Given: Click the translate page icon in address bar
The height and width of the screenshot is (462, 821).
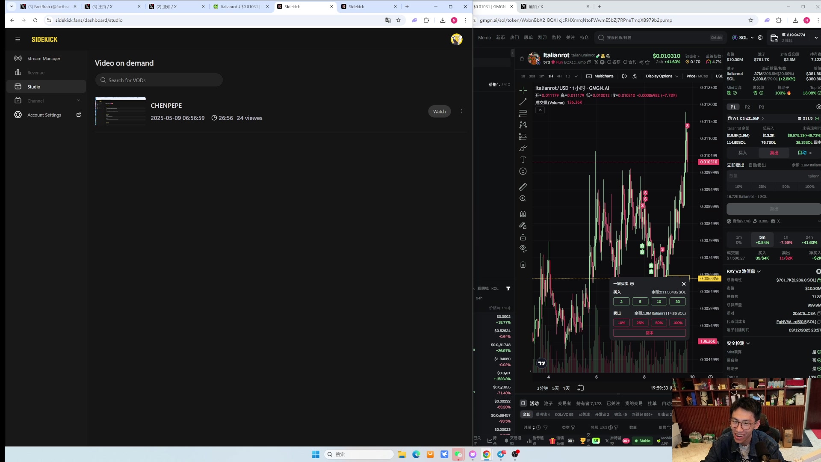Looking at the screenshot, I should pyautogui.click(x=388, y=20).
